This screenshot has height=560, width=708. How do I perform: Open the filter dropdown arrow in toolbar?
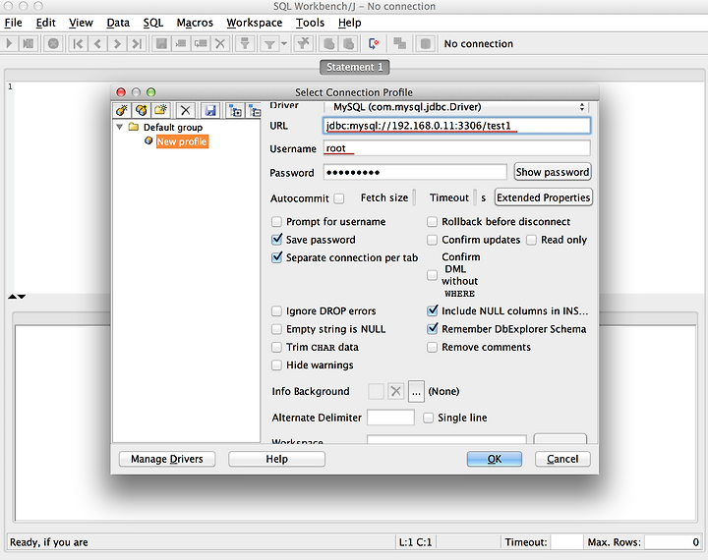click(x=284, y=44)
